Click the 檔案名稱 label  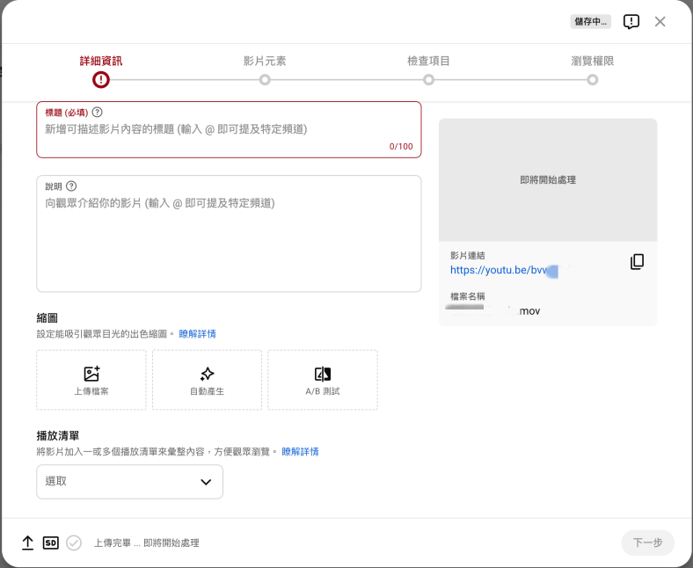click(x=468, y=296)
